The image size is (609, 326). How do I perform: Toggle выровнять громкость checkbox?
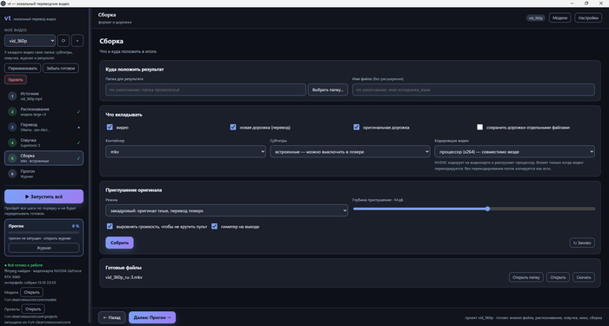click(x=110, y=226)
